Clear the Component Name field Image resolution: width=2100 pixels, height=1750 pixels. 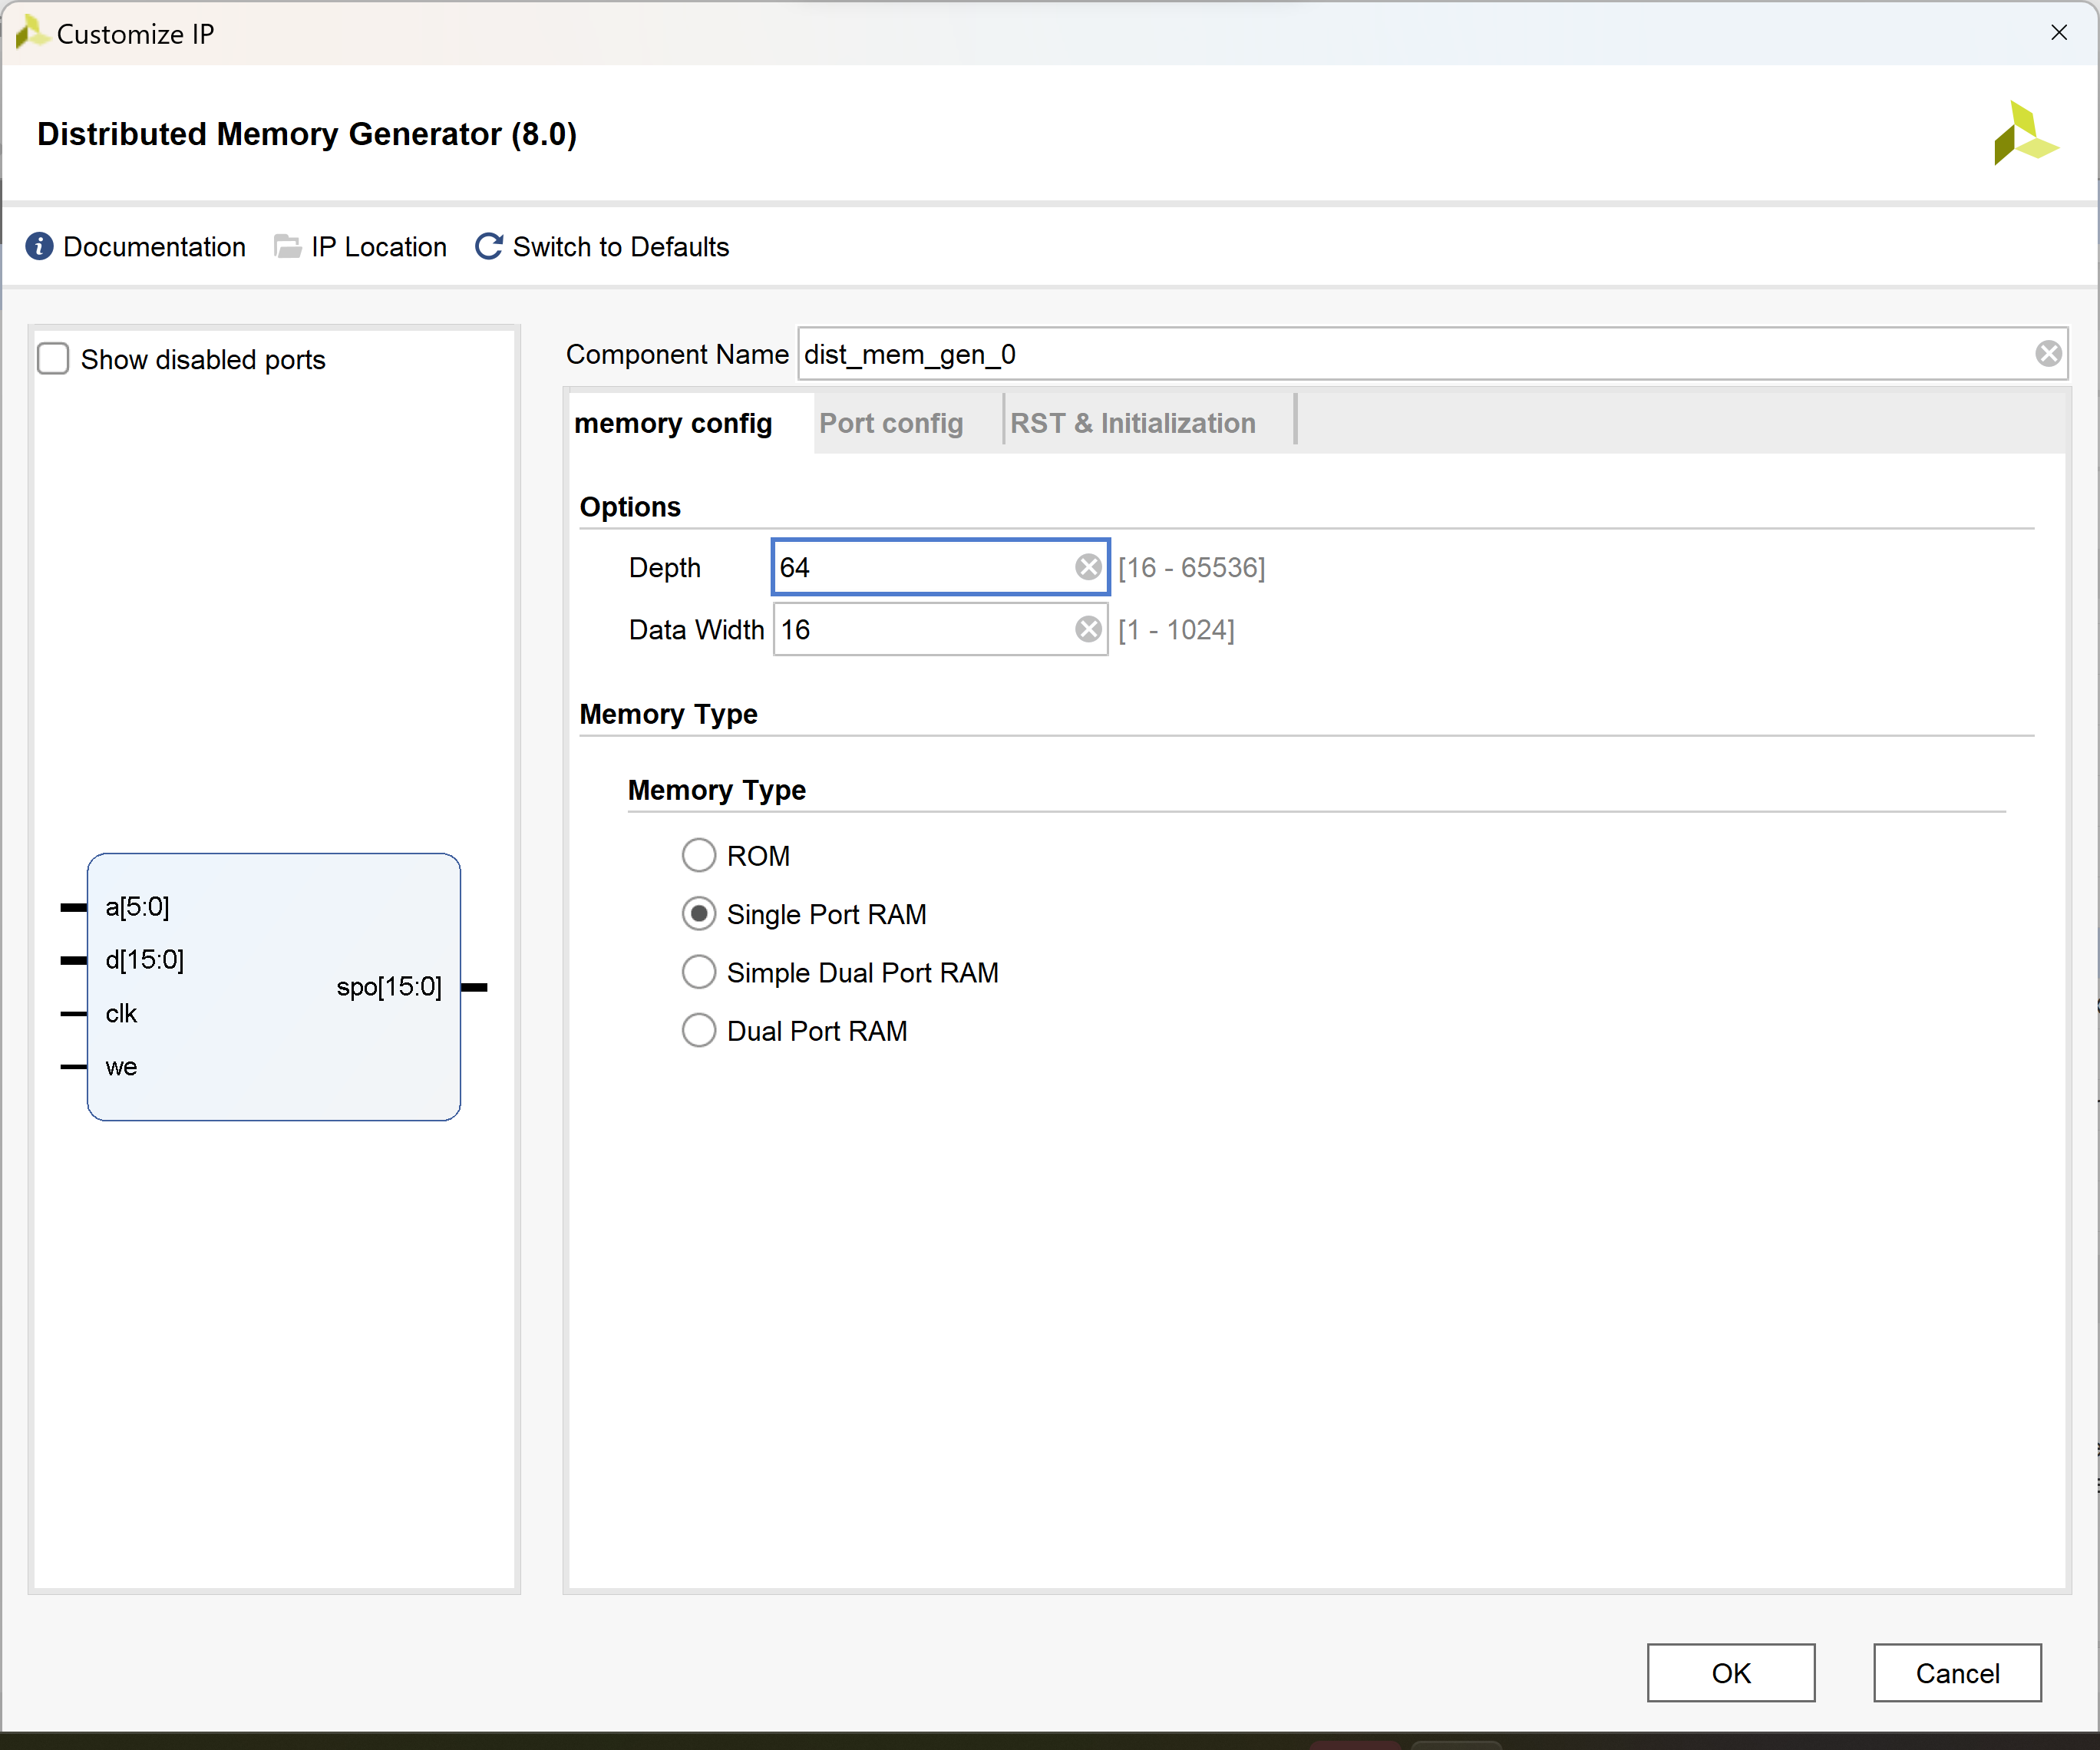pyautogui.click(x=2048, y=353)
